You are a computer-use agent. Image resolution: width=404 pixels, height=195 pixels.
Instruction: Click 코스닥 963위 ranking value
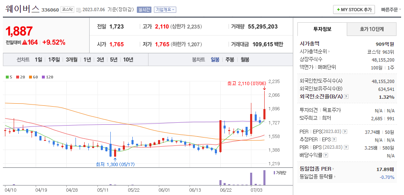click(380, 52)
